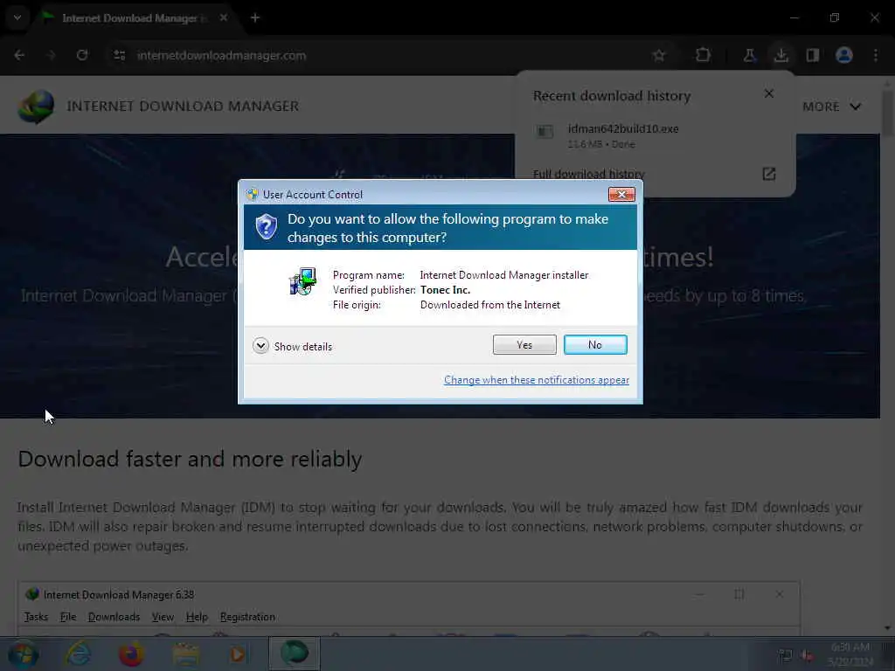Close the User Account Control dialog
895x671 pixels.
tap(621, 195)
